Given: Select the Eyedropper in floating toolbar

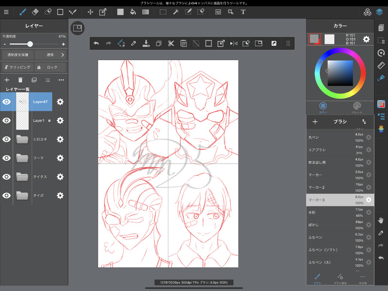Looking at the screenshot, I should click(x=134, y=44).
